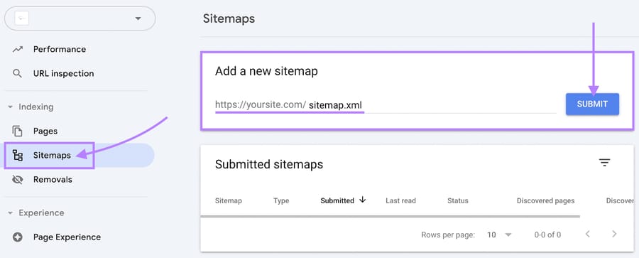Viewport: 639px width, 258px height.
Task: Click the property thumbnail in selector
Action: pos(21,18)
